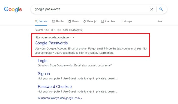Click the Gambar image icon
This screenshot has height=104, width=178.
click(x=102, y=21)
